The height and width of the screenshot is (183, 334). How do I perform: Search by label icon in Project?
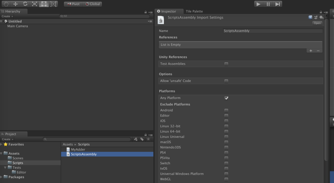[x=142, y=139]
